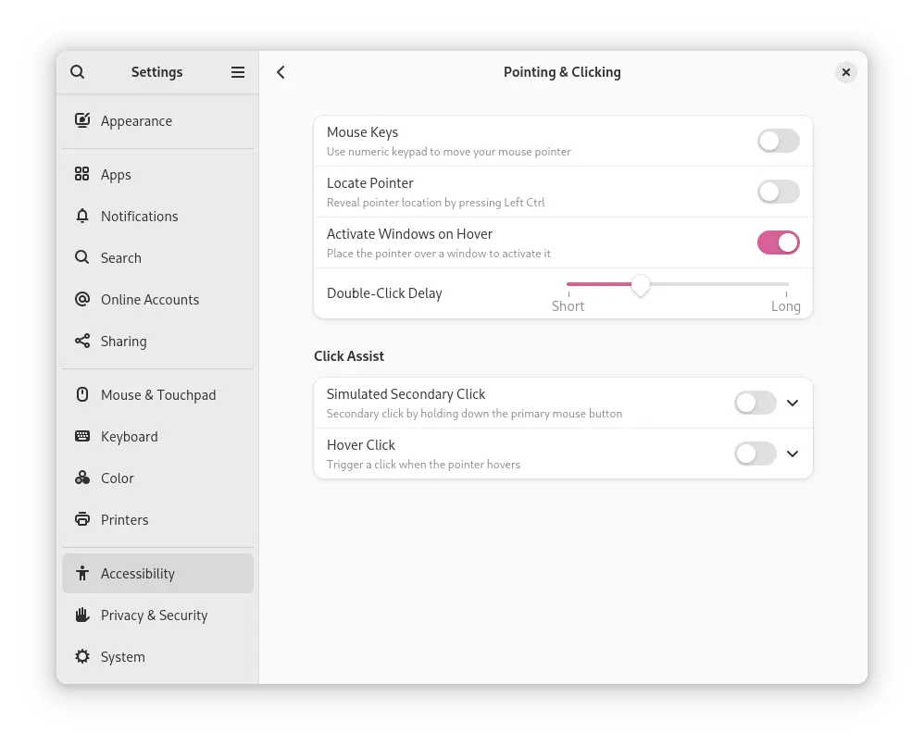Open Online Accounts settings
Viewport: 924px width, 746px height.
149,300
